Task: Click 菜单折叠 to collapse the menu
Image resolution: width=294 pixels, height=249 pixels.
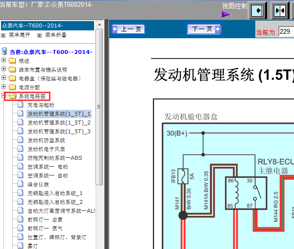Action: coord(56,35)
